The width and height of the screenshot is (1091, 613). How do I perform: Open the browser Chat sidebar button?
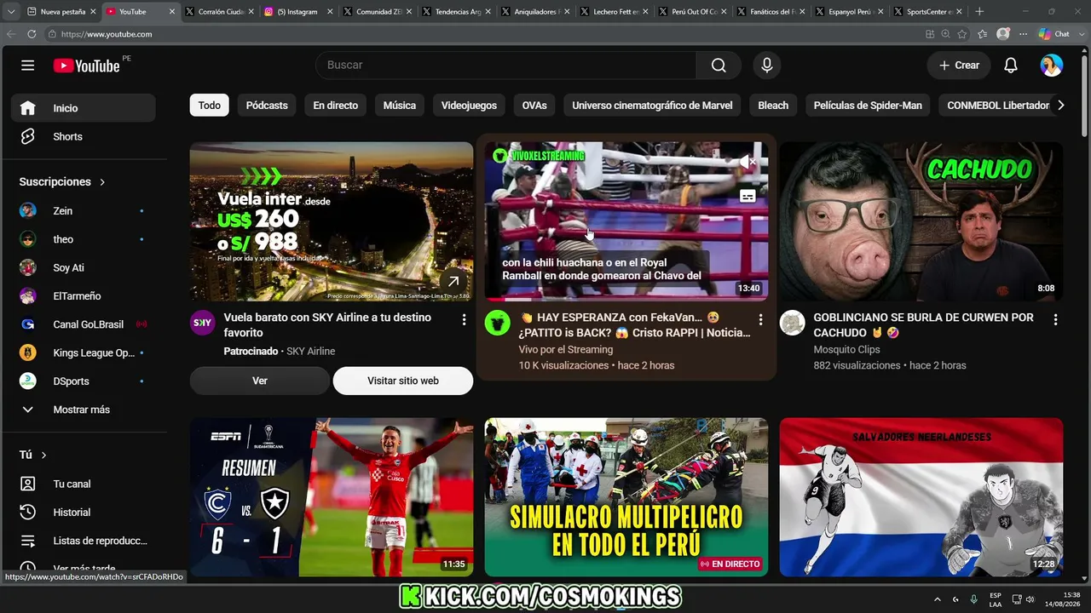[x=1054, y=34]
